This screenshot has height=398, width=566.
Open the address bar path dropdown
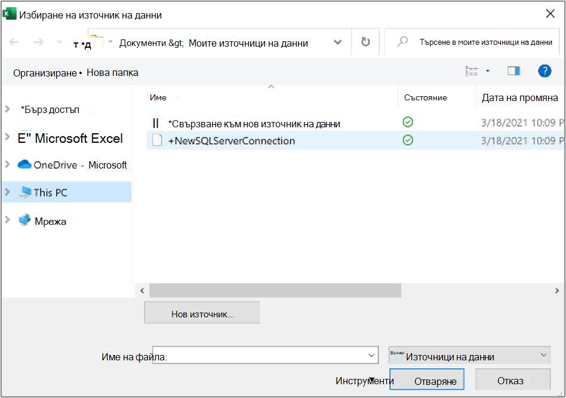[x=337, y=42]
